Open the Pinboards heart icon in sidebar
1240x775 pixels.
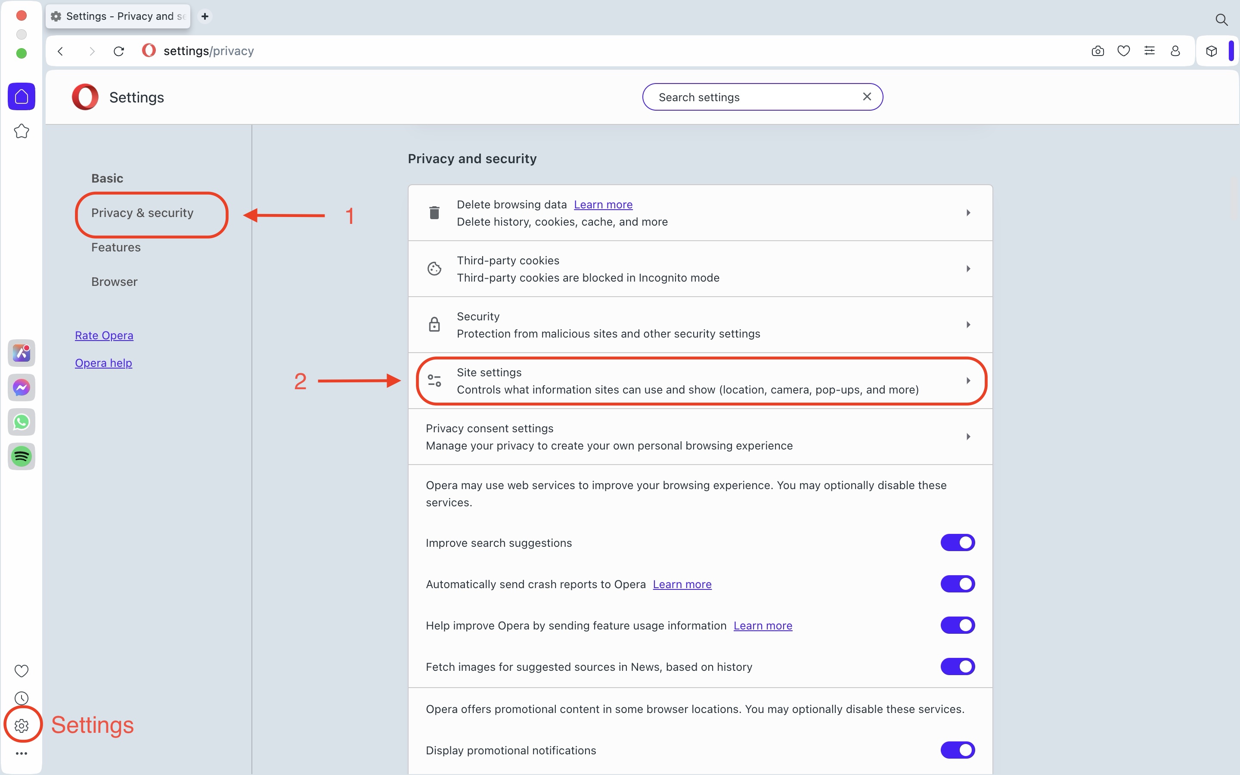[x=22, y=670]
